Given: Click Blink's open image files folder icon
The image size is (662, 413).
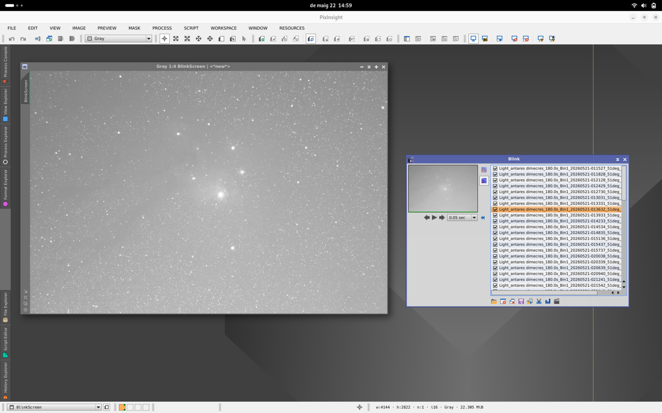Looking at the screenshot, I should 494,302.
